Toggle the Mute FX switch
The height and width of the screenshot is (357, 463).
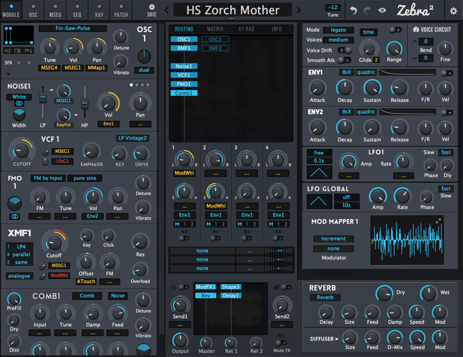coord(281,342)
